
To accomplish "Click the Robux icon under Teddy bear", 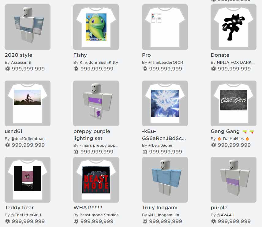I will (8, 221).
